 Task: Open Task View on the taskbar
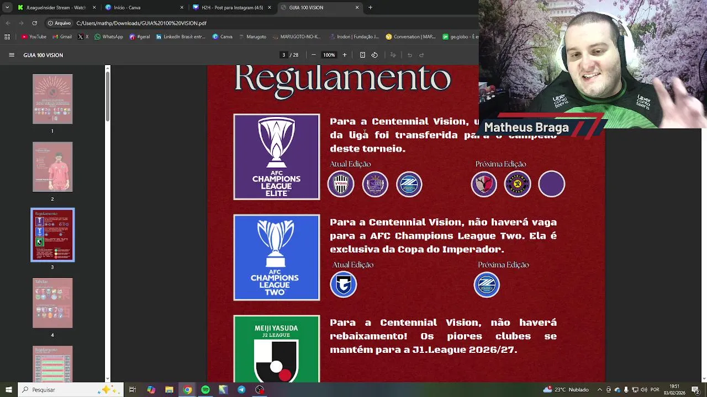(x=133, y=390)
